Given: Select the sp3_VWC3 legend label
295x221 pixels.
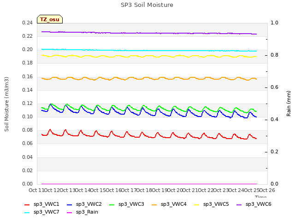Looking at the screenshot, I should tap(131, 204).
